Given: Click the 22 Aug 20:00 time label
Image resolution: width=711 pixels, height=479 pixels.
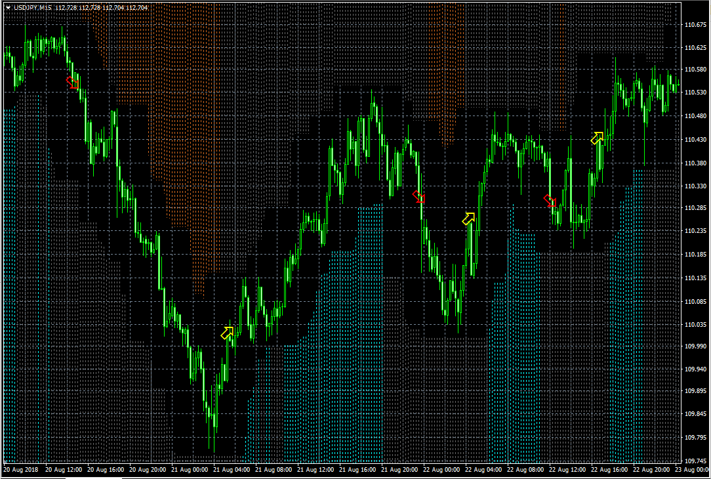Looking at the screenshot, I should [x=651, y=469].
